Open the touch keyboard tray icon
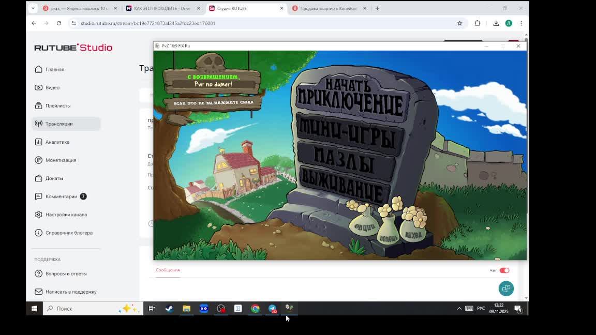The width and height of the screenshot is (596, 335). tap(469, 309)
